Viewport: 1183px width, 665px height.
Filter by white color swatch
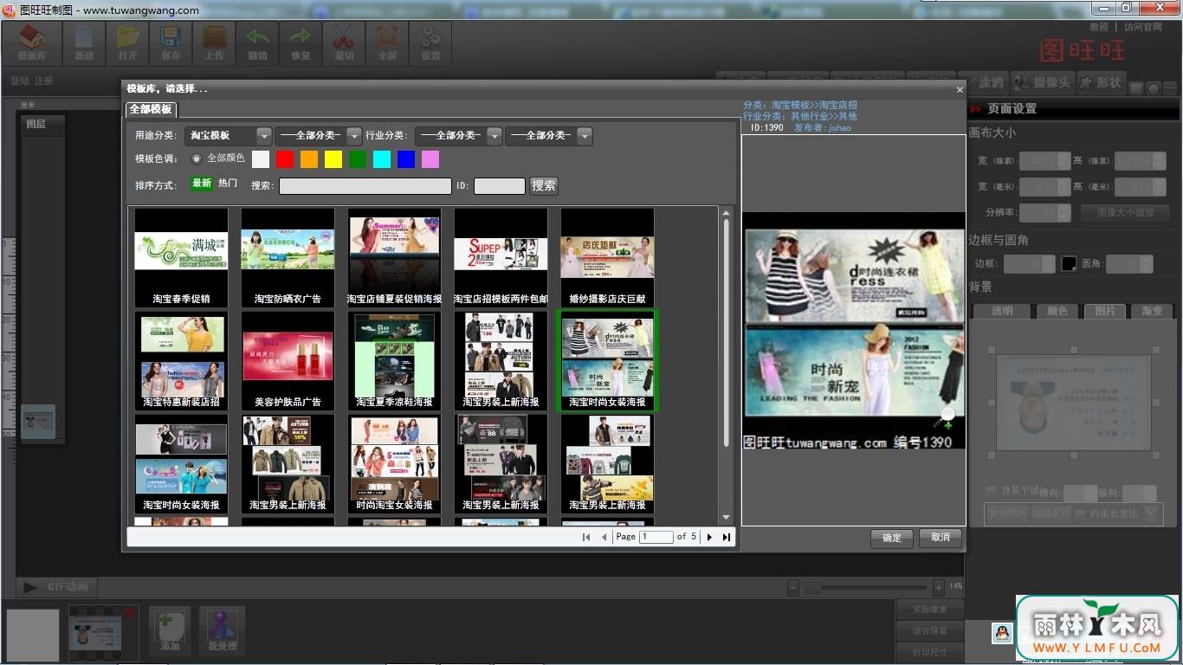pos(261,159)
